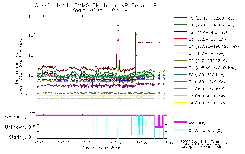
Task: Click the 'Year: 2005 DOY: 294' subtitle
Action: pos(102,11)
